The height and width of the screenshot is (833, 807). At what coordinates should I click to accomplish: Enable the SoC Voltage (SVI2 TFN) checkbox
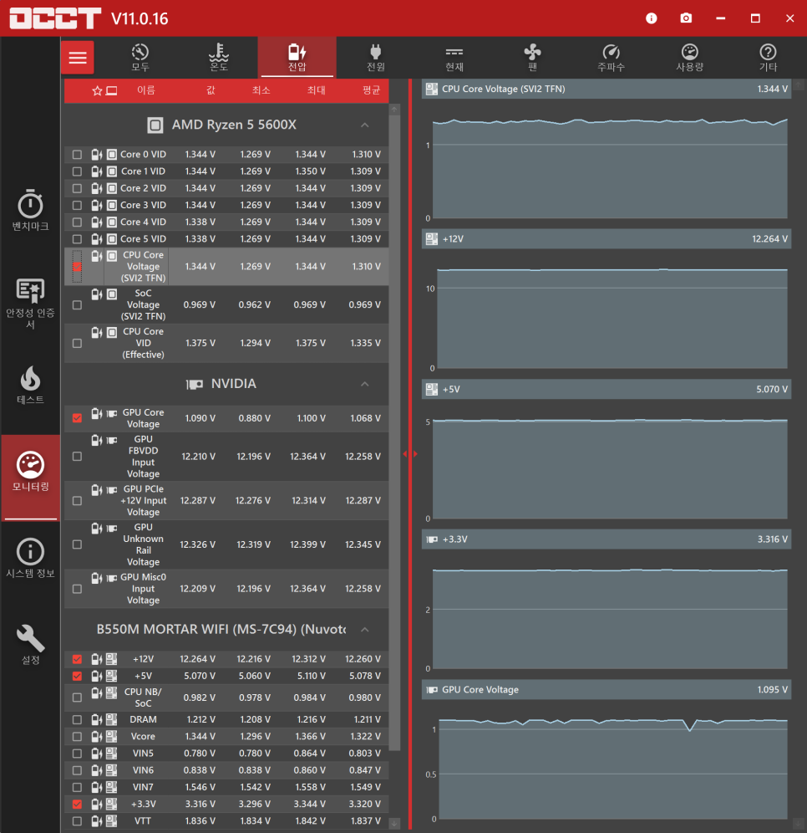[x=77, y=305]
